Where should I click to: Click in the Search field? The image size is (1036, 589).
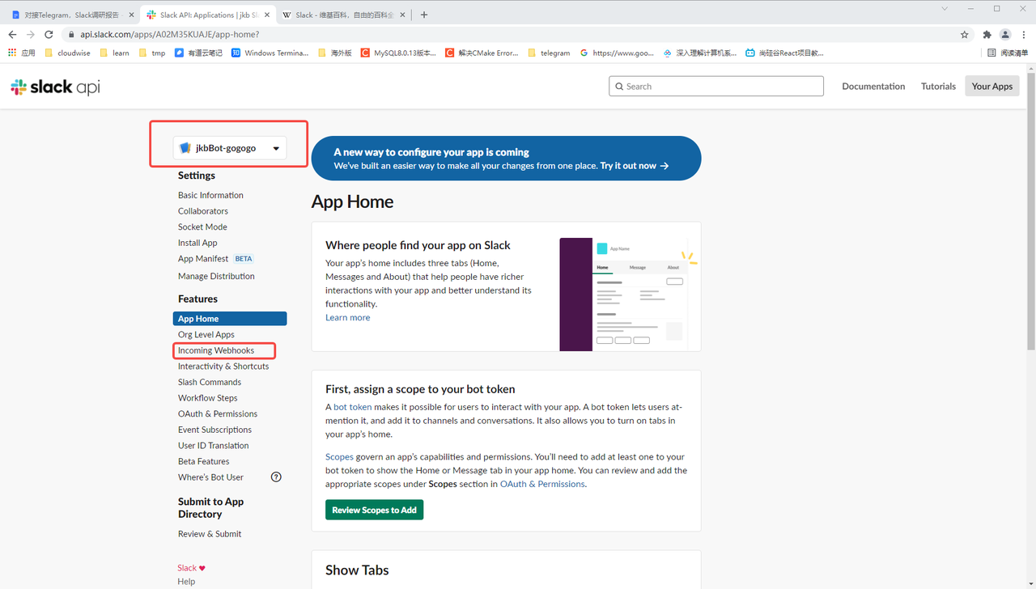tap(716, 87)
